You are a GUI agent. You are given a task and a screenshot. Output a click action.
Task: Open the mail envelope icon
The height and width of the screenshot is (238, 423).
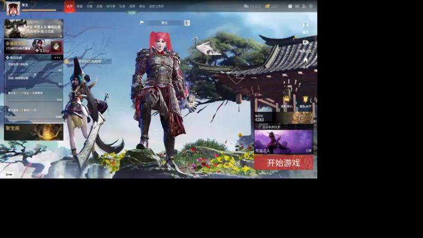[297, 6]
